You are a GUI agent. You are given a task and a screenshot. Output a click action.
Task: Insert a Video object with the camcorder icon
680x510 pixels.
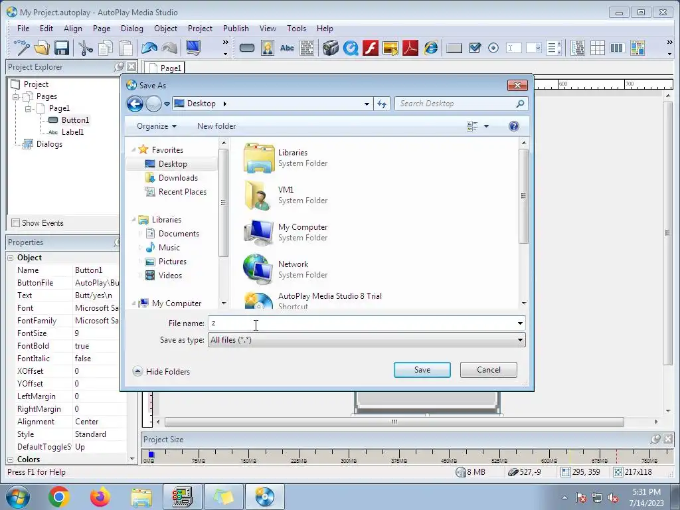330,48
